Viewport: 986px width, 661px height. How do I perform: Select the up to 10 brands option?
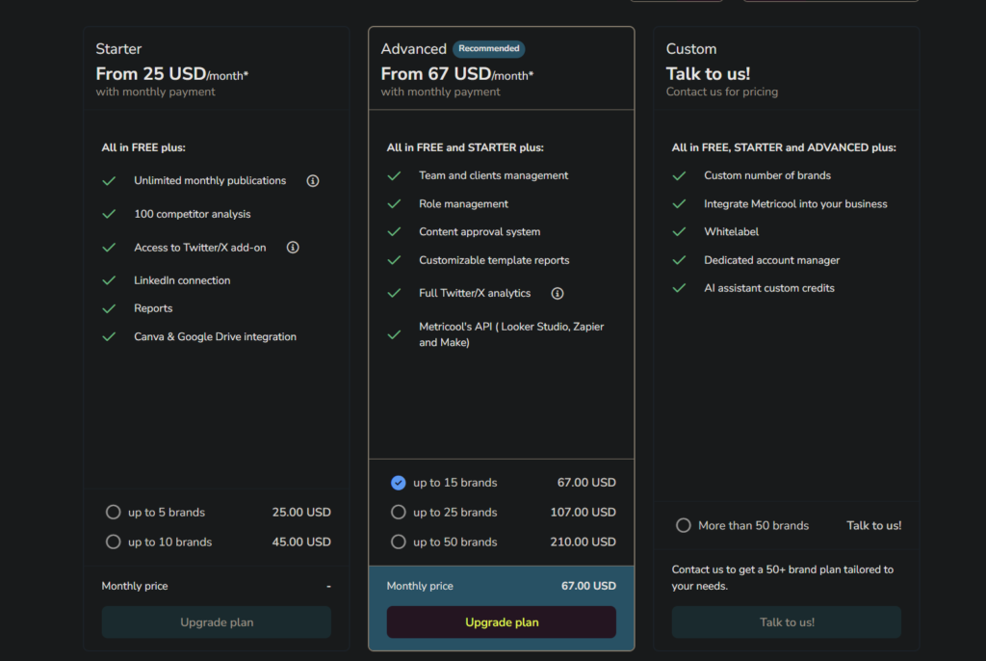pyautogui.click(x=114, y=542)
